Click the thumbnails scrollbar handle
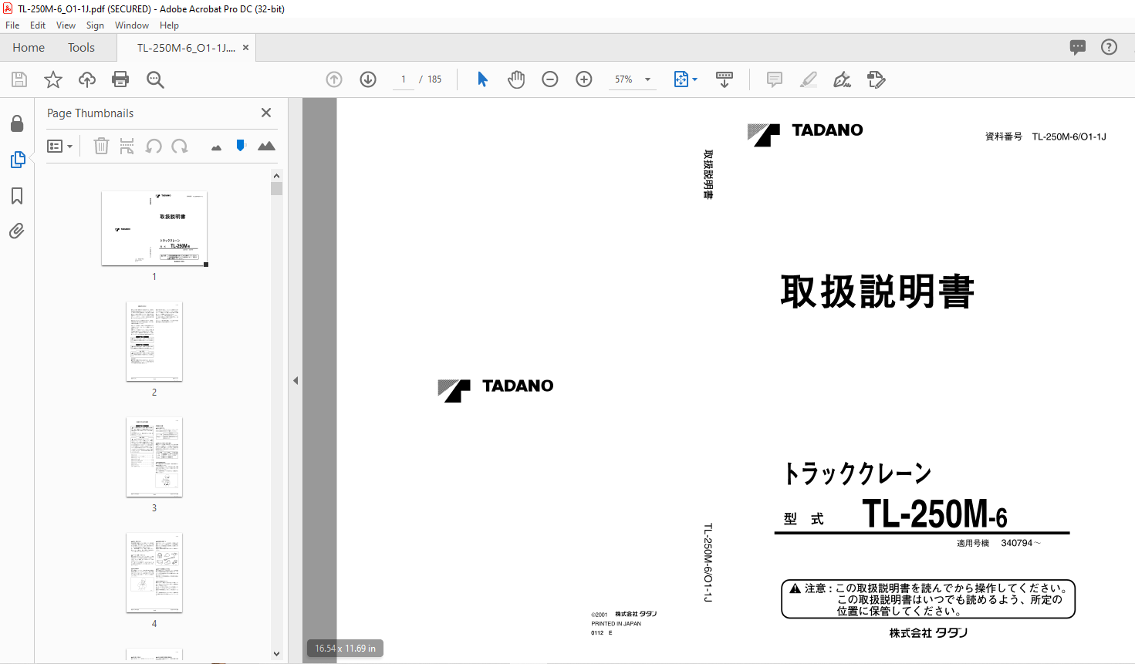This screenshot has height=664, width=1135. [x=277, y=189]
